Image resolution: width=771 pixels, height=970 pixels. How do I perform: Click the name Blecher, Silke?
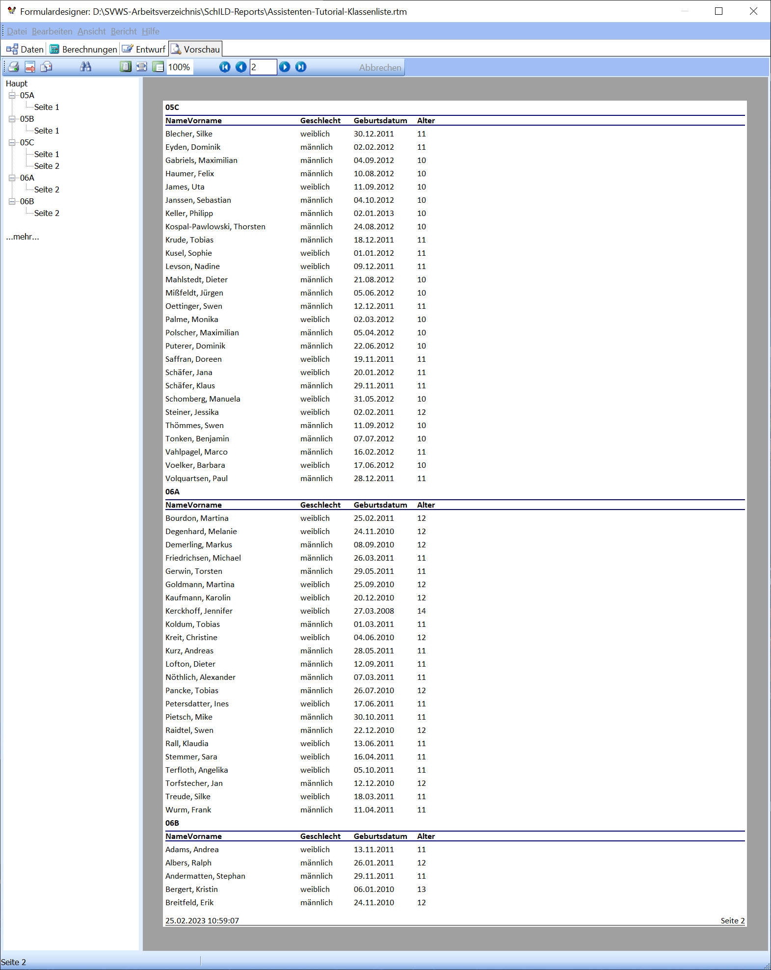pyautogui.click(x=189, y=134)
